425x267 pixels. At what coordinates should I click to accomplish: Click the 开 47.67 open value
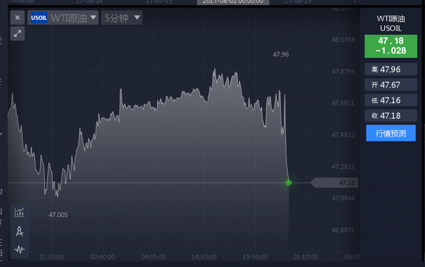(x=391, y=85)
